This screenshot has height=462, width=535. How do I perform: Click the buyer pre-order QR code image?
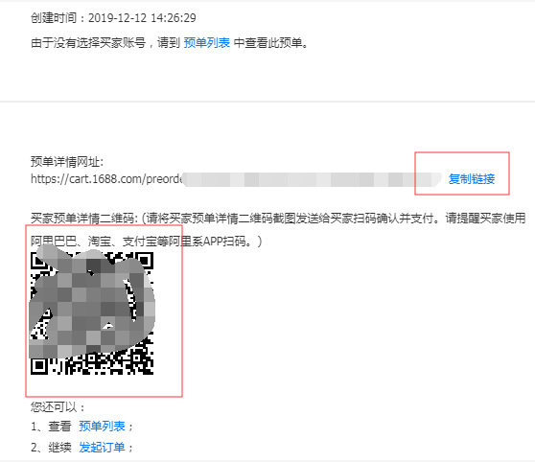(x=92, y=313)
